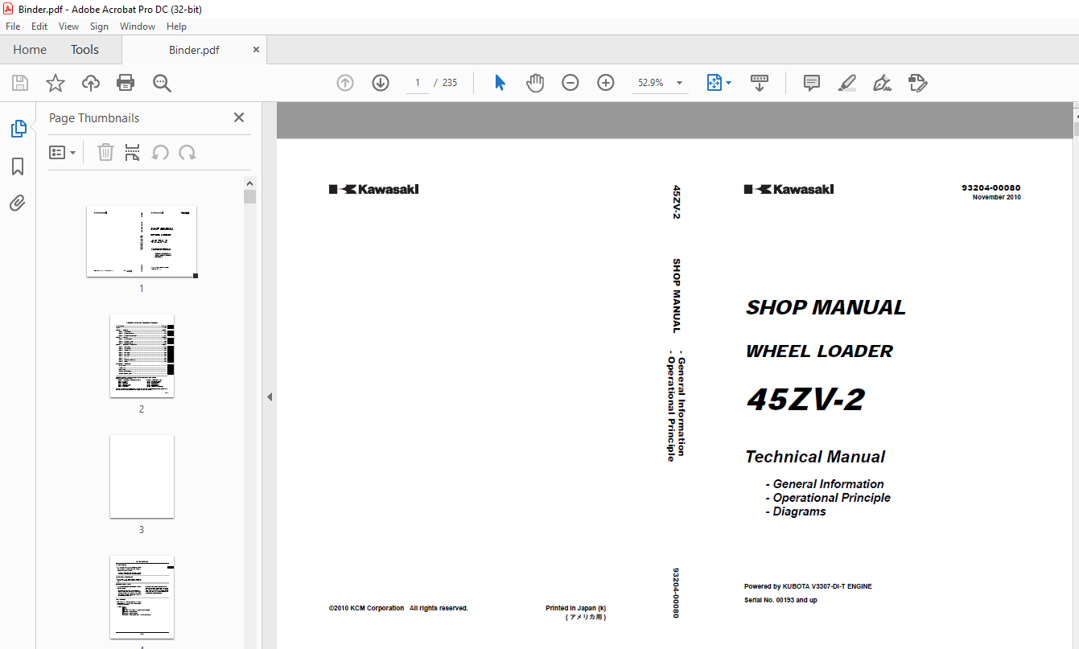Choose the Selection arrow tool
This screenshot has height=649, width=1079.
click(x=500, y=83)
